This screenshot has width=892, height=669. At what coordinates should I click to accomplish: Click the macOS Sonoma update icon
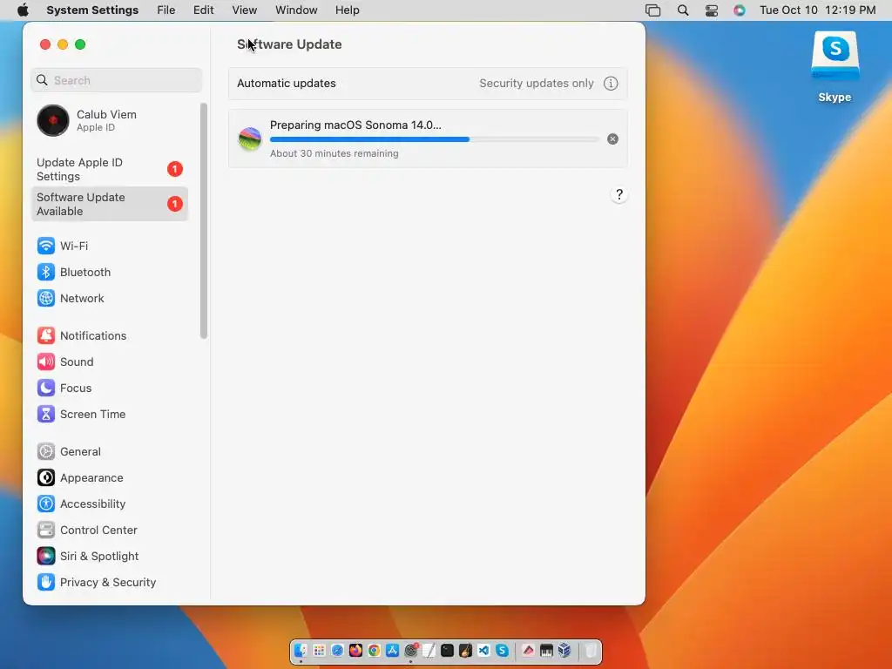pos(250,139)
